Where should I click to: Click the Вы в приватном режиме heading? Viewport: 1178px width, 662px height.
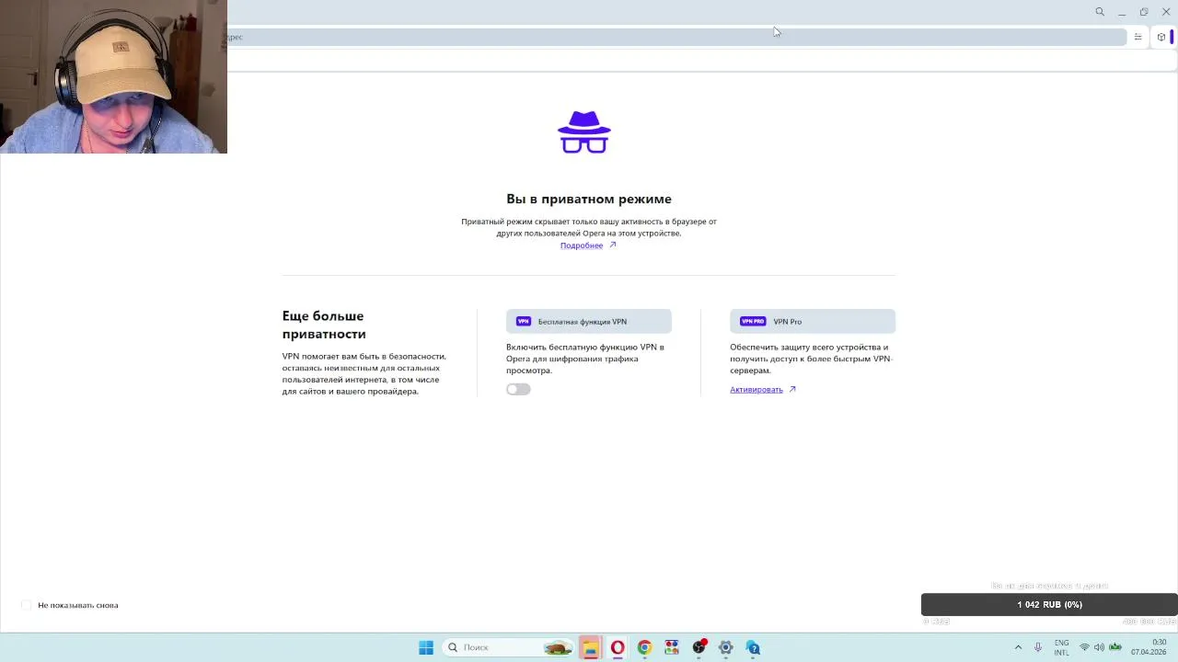pos(589,199)
